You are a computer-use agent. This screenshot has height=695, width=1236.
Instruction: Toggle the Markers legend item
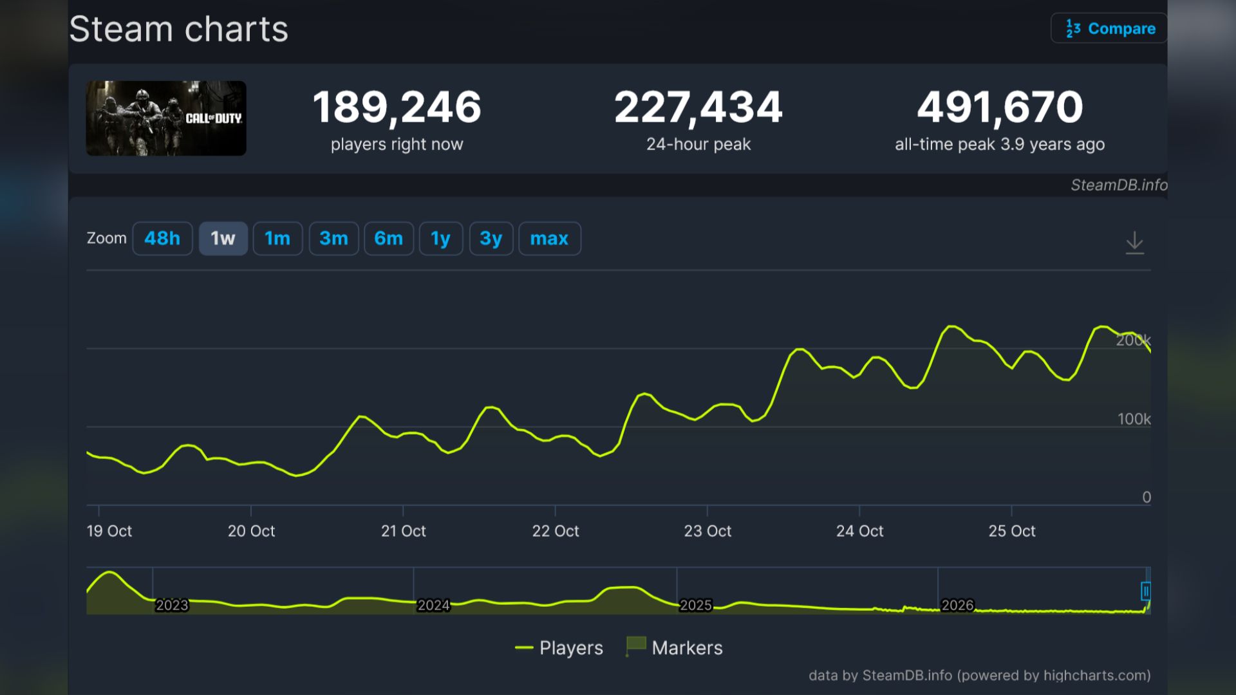pyautogui.click(x=674, y=647)
